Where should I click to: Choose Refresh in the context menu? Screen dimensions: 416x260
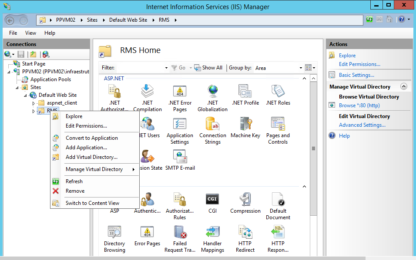tap(95, 181)
